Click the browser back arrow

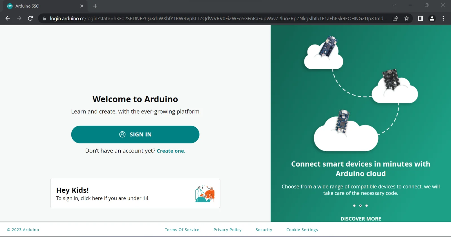8,18
